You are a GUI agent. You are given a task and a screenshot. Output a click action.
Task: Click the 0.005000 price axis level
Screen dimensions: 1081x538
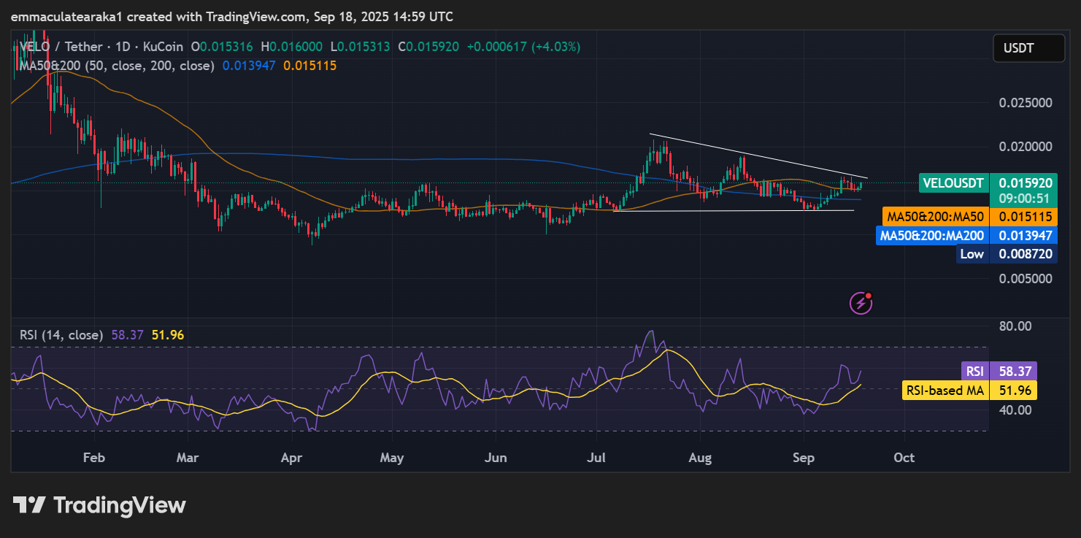point(1025,279)
